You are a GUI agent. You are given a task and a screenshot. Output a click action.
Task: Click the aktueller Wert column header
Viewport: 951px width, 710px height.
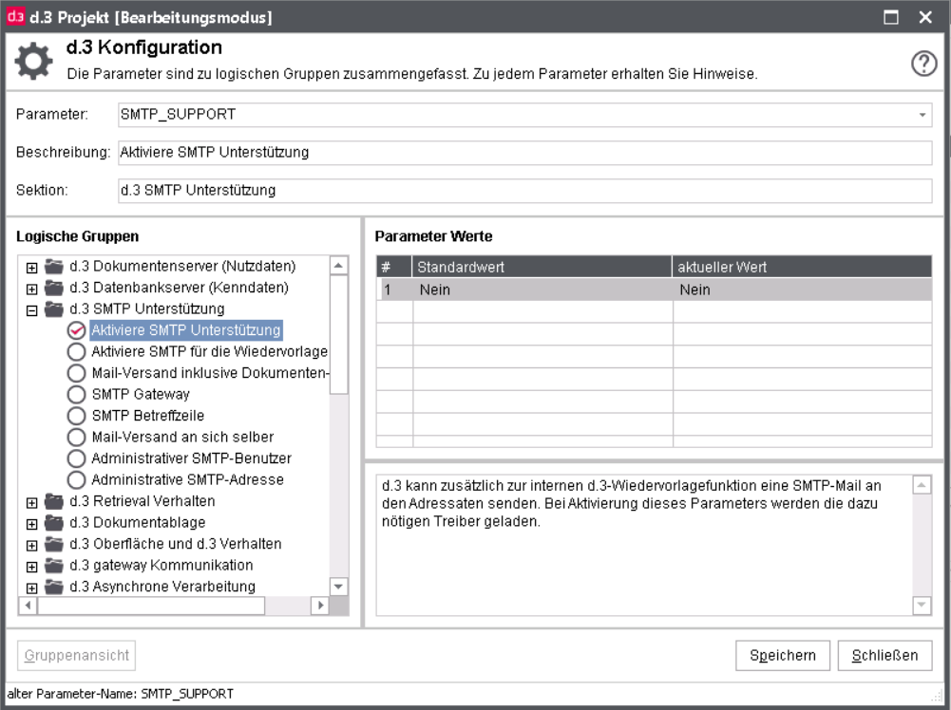point(802,267)
